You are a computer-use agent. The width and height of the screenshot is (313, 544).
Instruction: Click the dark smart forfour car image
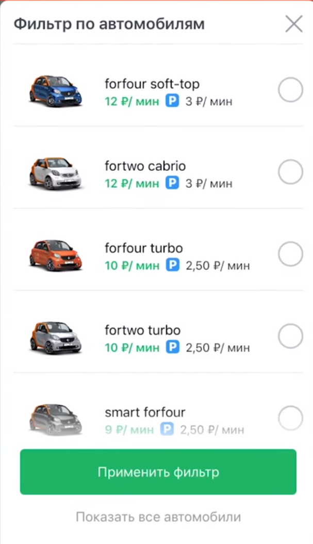coord(55,419)
